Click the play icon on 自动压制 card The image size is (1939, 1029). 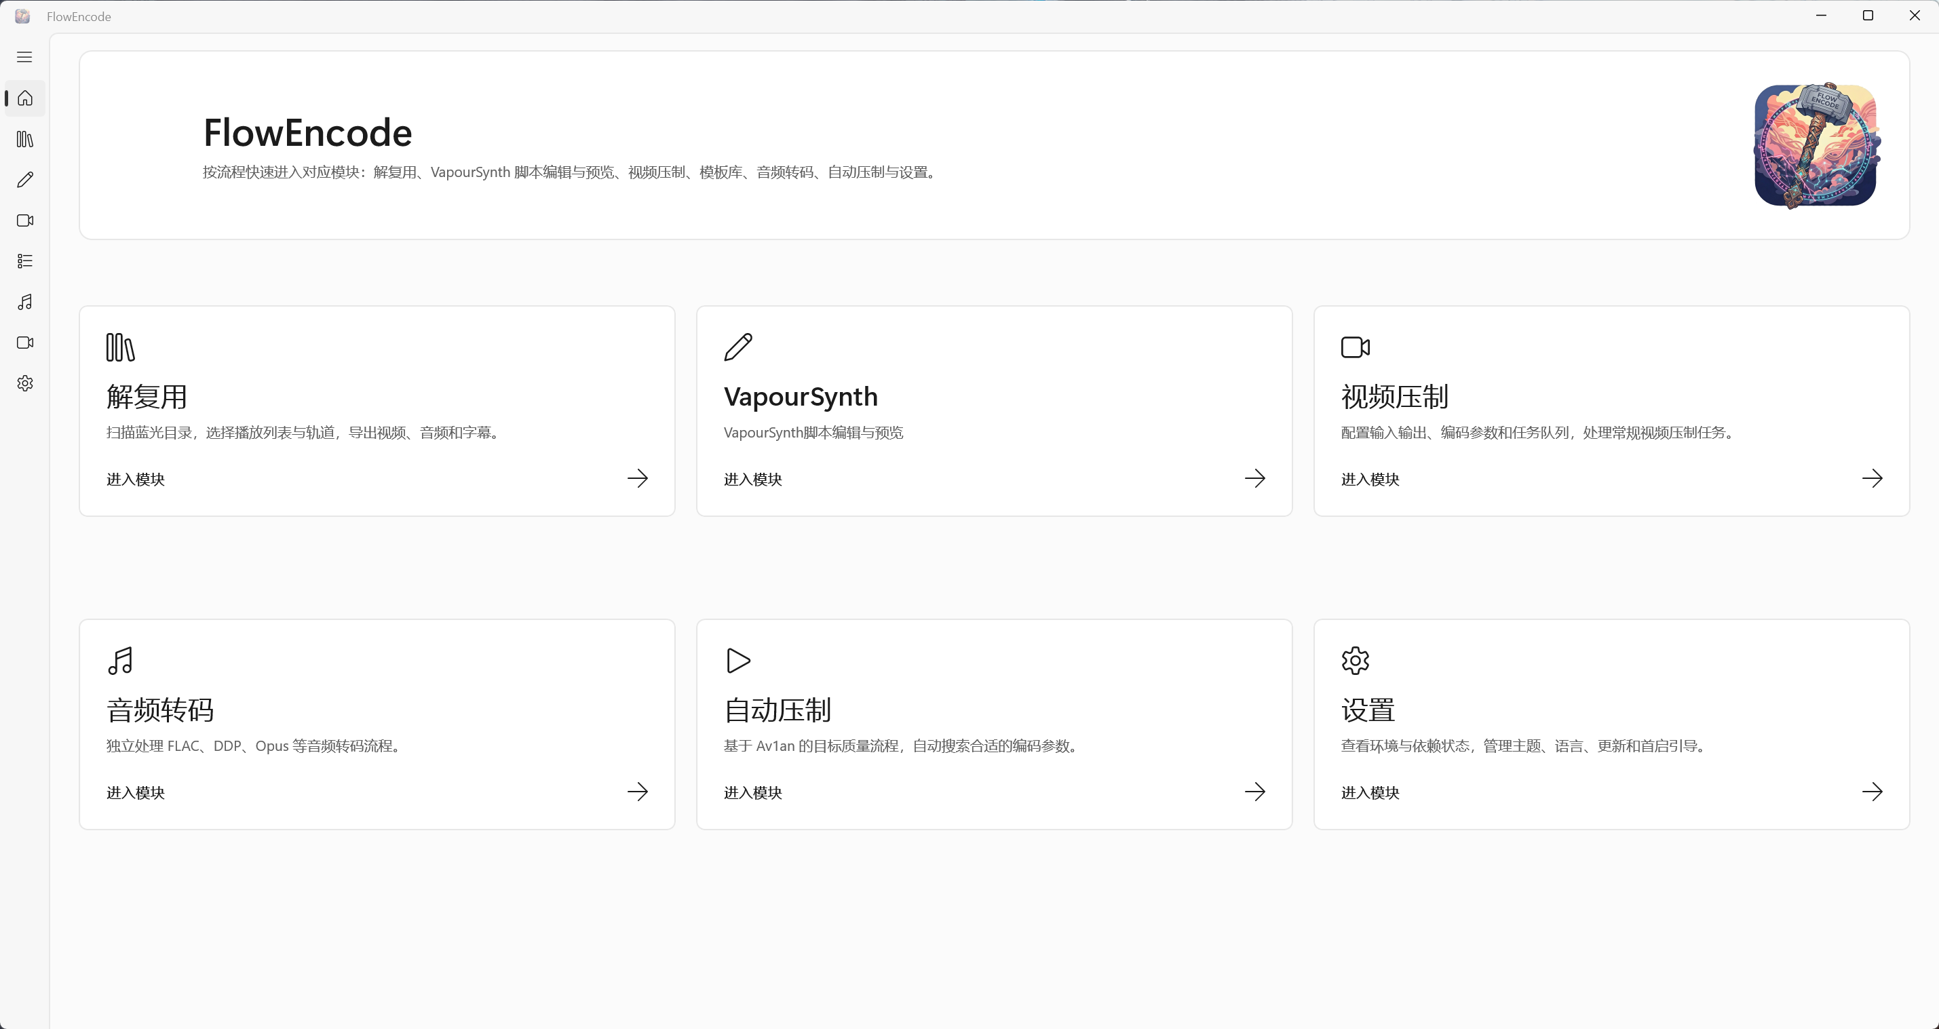pos(738,661)
